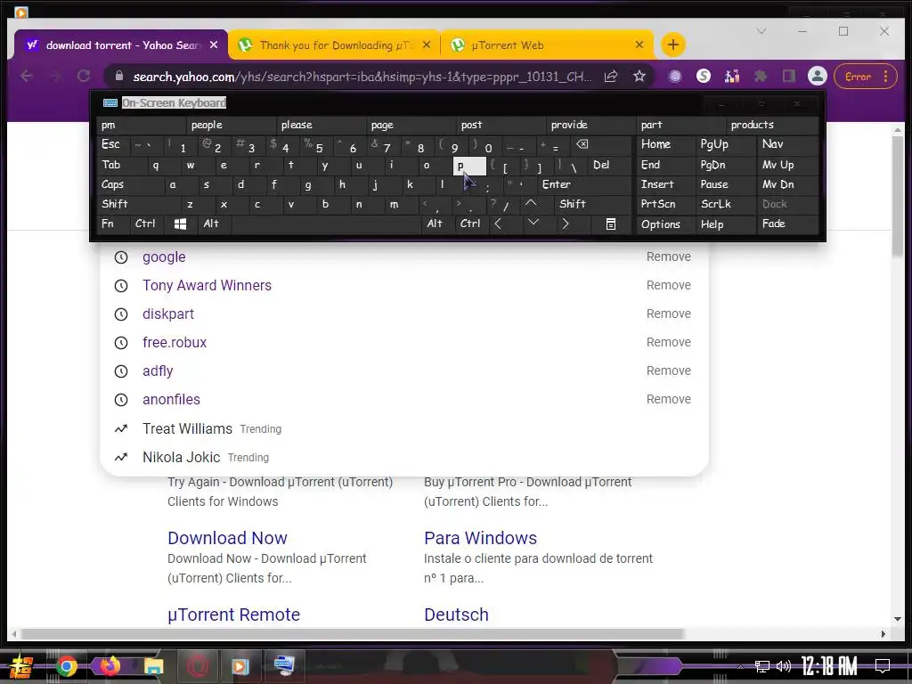This screenshot has width=912, height=684.
Task: Toggle the ScrLk key
Action: coord(726,204)
